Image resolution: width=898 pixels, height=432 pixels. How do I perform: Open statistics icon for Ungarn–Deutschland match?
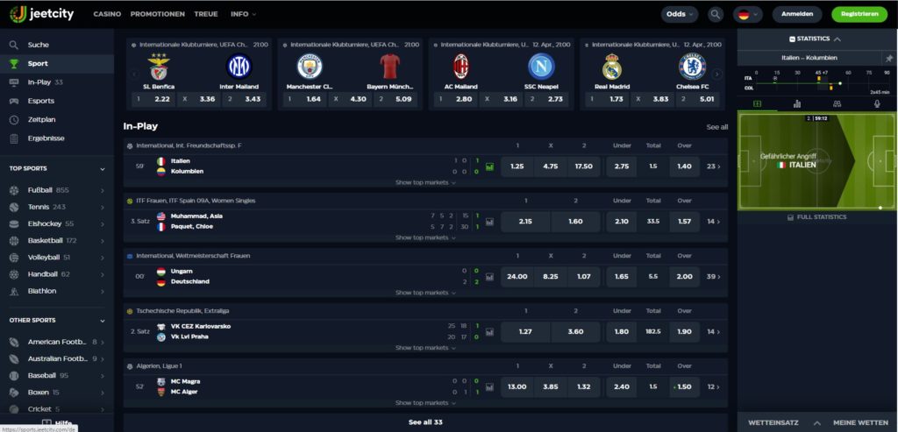489,276
